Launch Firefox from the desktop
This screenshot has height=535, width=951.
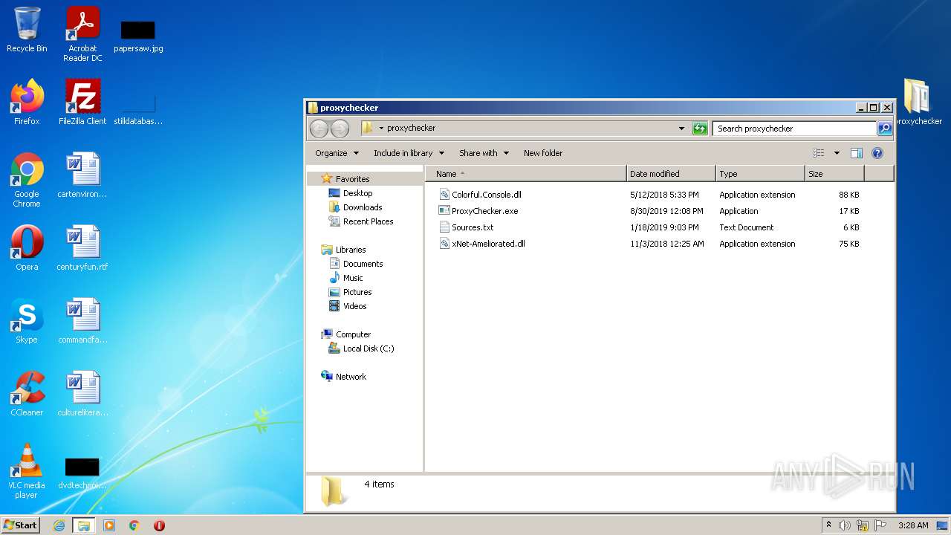point(27,103)
